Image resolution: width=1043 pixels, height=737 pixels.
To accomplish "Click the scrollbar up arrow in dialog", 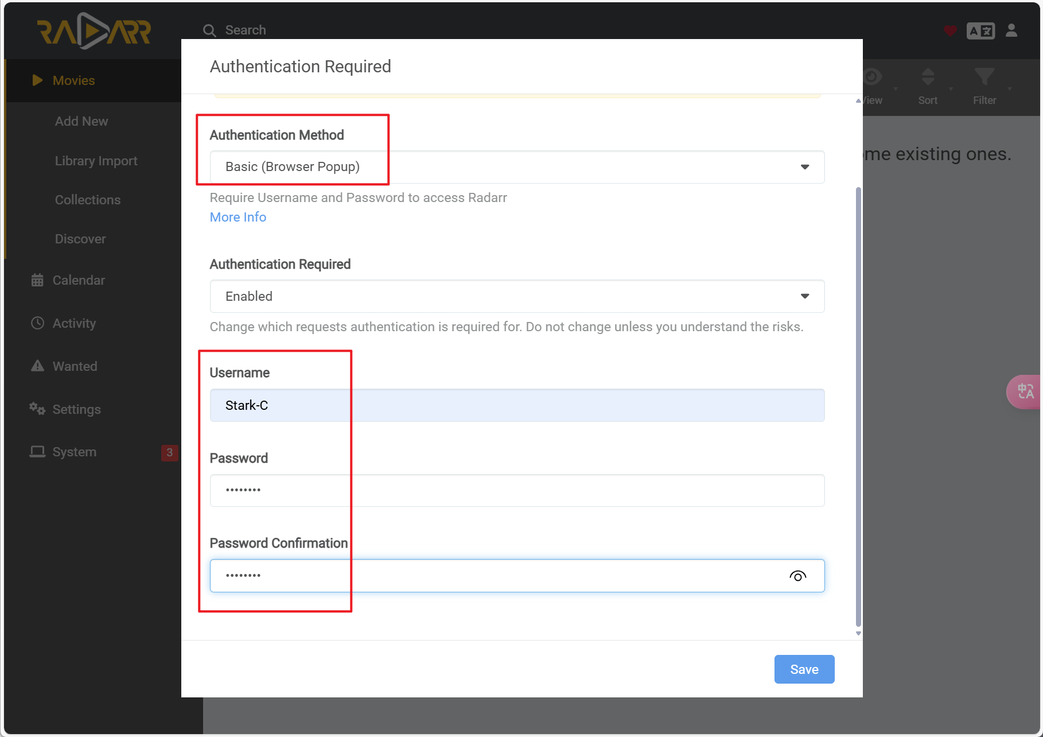I will 858,100.
